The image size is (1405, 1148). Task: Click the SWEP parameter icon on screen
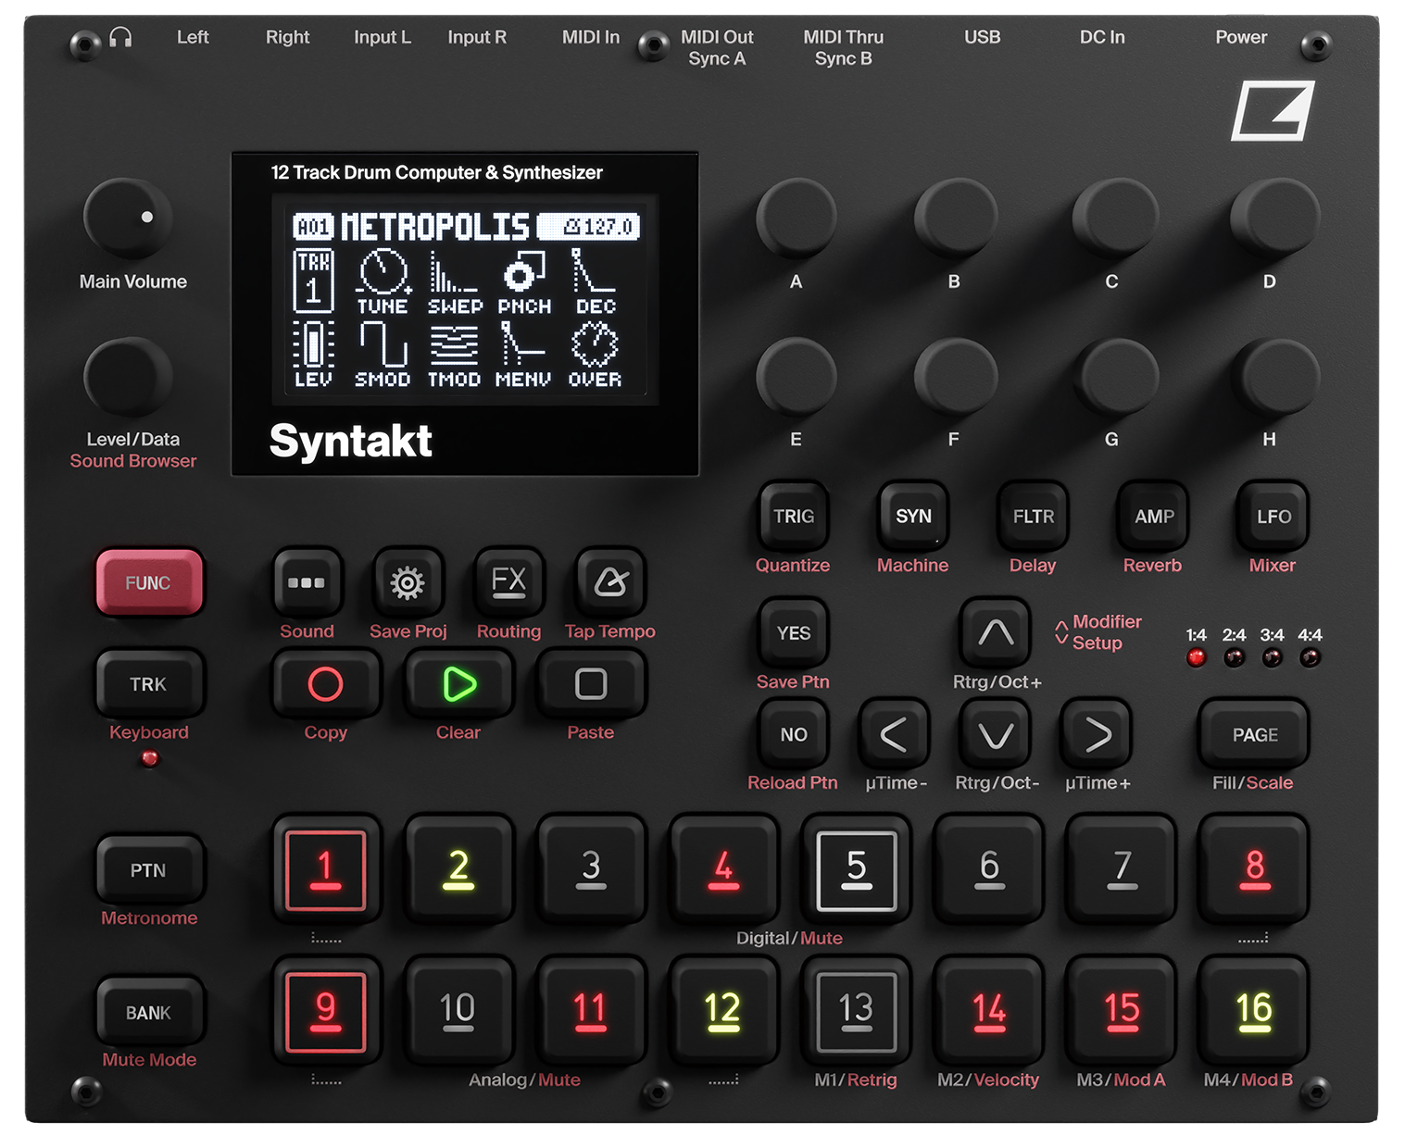coord(455,281)
